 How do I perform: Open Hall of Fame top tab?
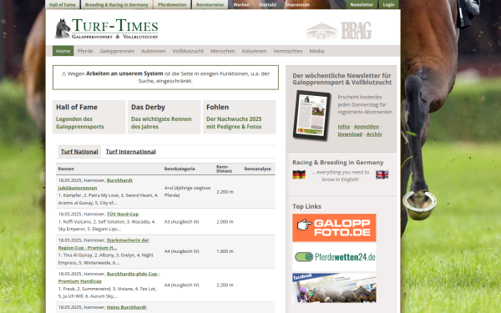pyautogui.click(x=63, y=4)
